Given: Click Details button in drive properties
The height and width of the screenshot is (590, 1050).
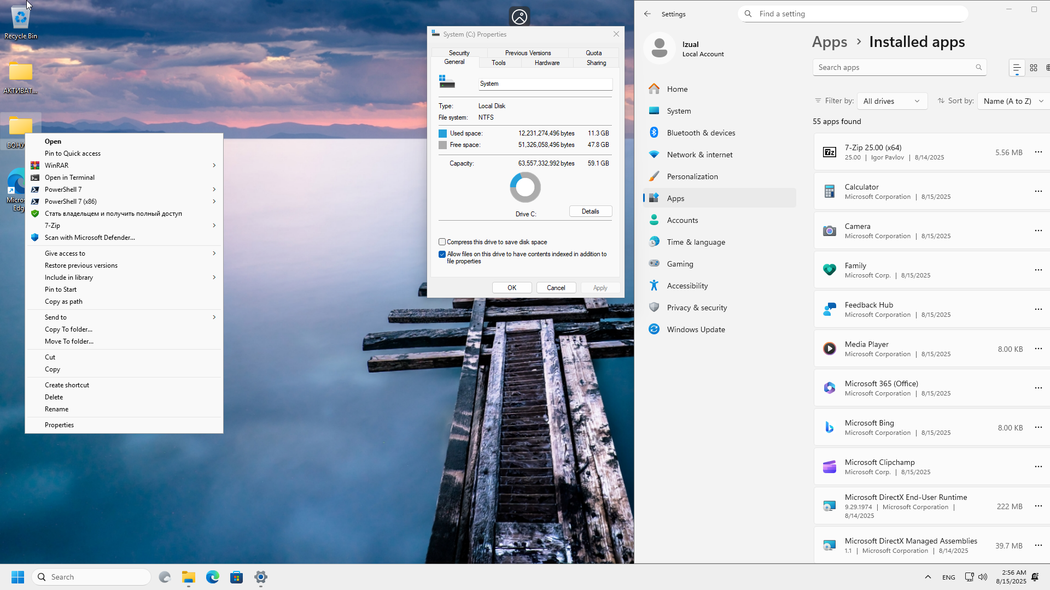Looking at the screenshot, I should [x=590, y=211].
